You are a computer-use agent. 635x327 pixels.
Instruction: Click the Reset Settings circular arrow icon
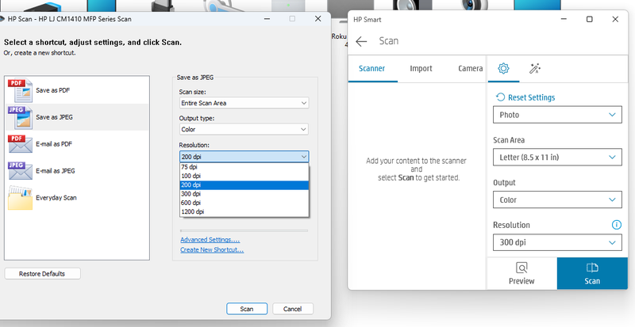point(501,97)
